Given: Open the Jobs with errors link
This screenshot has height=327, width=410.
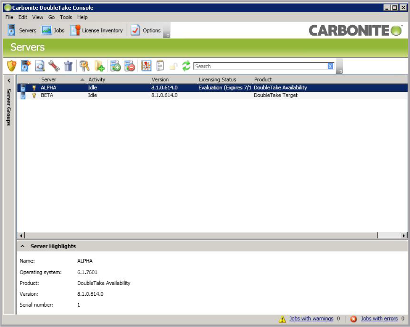Looking at the screenshot, I should [x=379, y=319].
